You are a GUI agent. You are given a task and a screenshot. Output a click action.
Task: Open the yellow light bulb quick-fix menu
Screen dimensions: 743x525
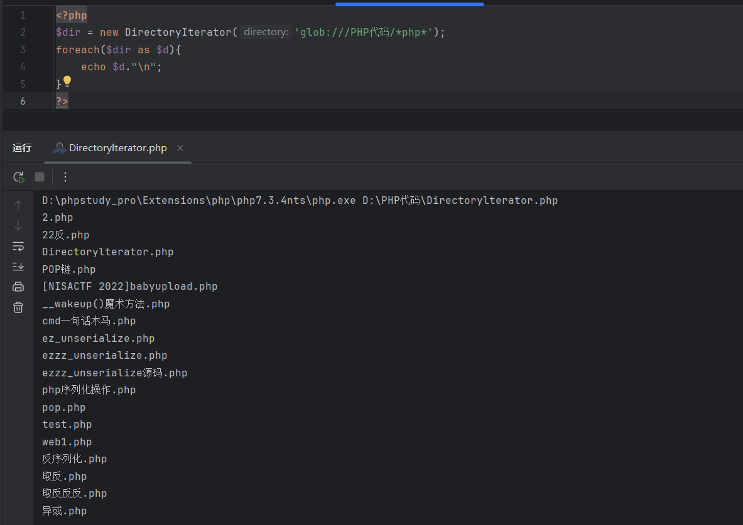(67, 82)
